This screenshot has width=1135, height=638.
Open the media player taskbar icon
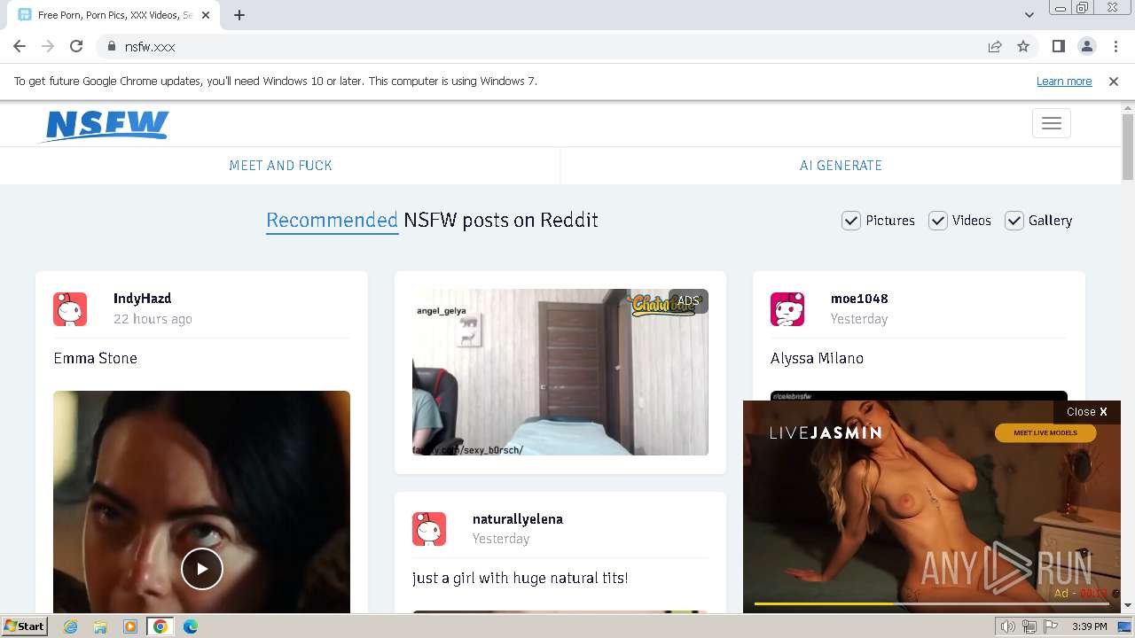click(x=129, y=626)
